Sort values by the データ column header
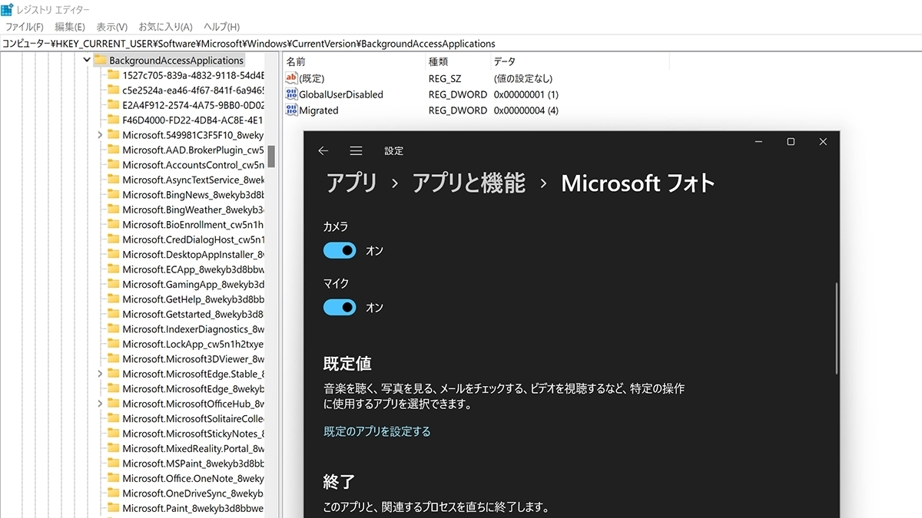Screen dimensions: 922x518 click(x=505, y=61)
